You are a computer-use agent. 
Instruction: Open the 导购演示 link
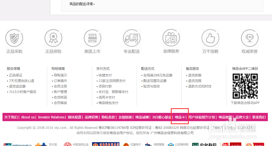pos(60,75)
